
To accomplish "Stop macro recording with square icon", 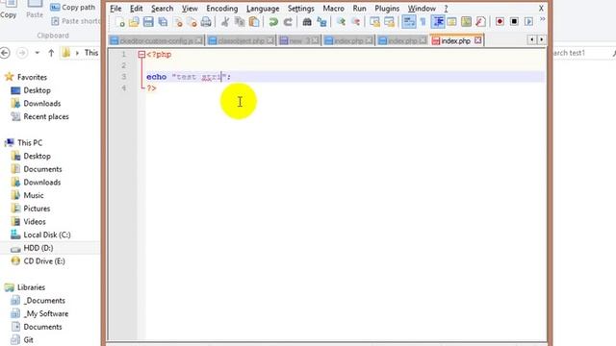I will pos(514,22).
